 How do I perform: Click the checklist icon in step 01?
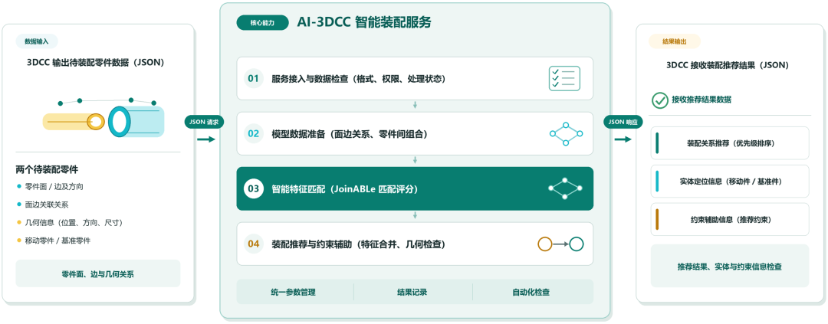pos(564,79)
